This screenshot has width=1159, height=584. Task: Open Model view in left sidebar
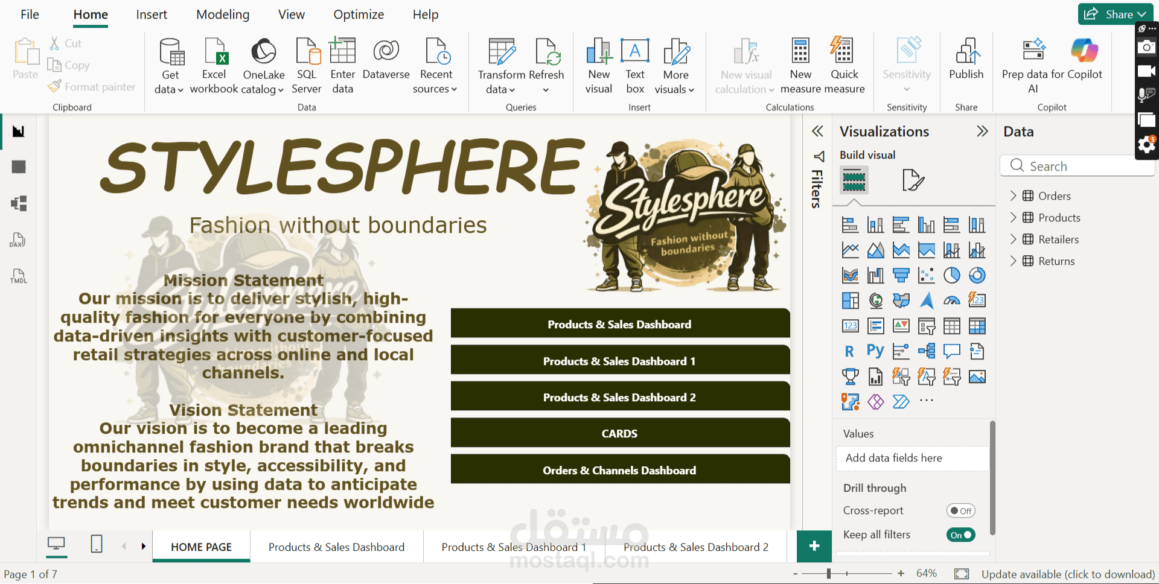(19, 203)
